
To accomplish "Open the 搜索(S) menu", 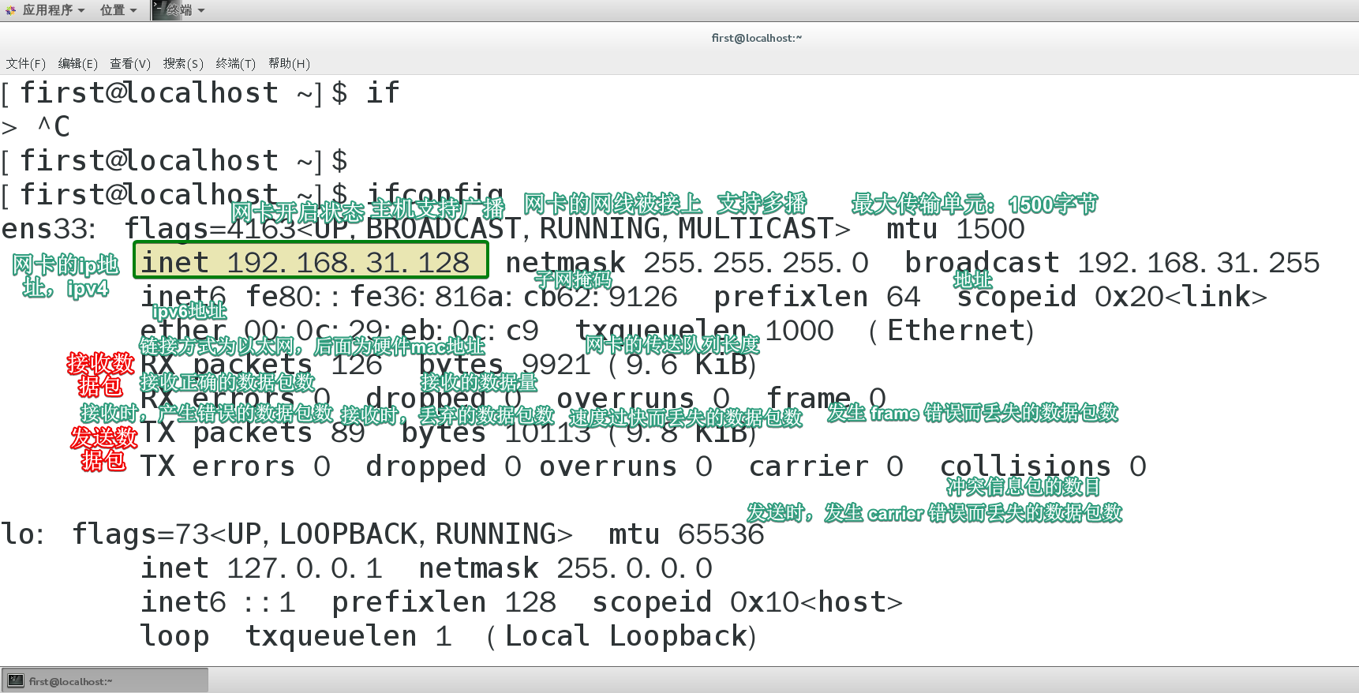I will 183,63.
